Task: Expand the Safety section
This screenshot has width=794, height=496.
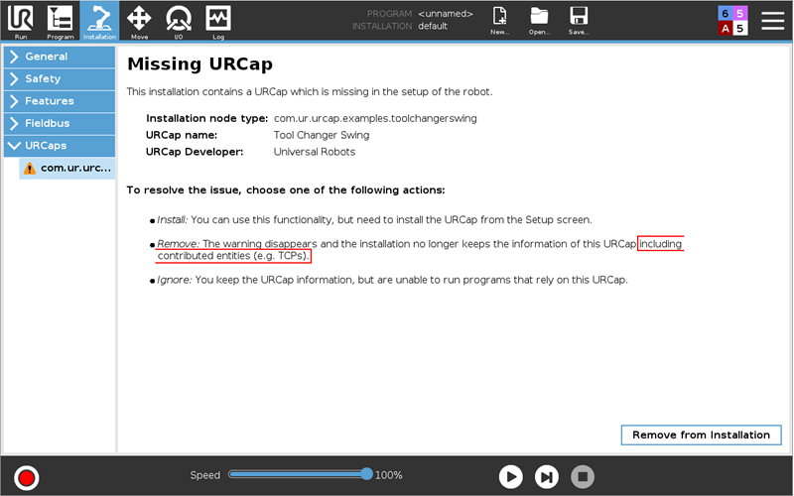Action: [x=59, y=78]
